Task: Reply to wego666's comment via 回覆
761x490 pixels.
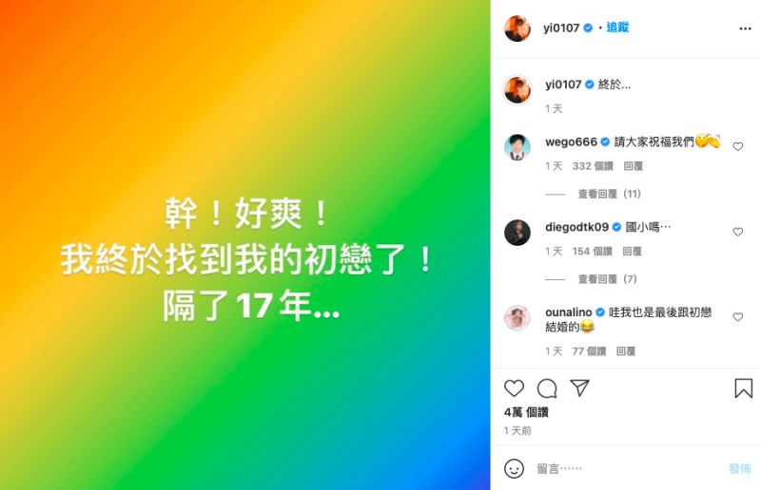Action: [x=633, y=166]
